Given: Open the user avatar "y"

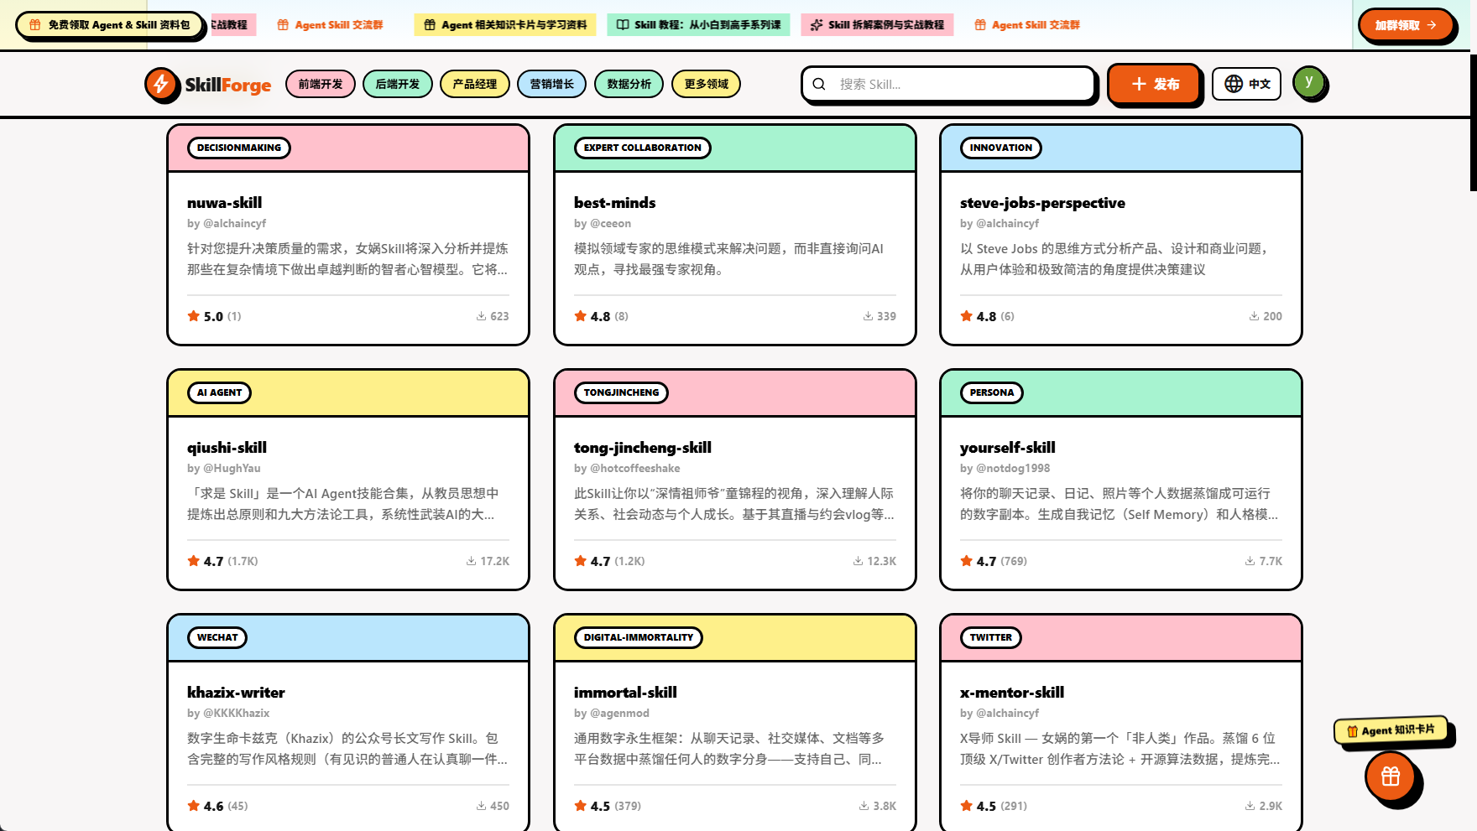Looking at the screenshot, I should [x=1308, y=82].
